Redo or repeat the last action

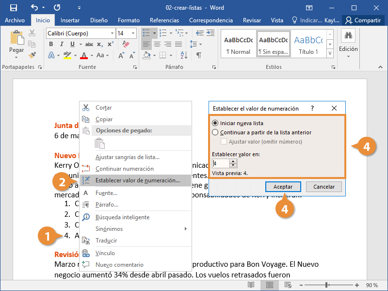tap(57, 8)
